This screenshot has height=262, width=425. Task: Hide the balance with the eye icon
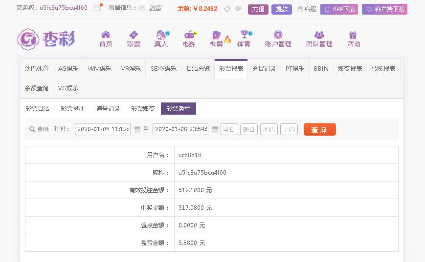point(238,9)
